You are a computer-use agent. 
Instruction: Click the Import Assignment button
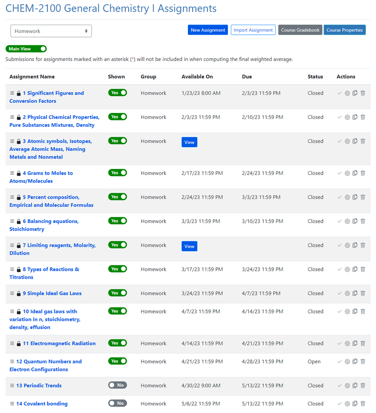point(253,30)
